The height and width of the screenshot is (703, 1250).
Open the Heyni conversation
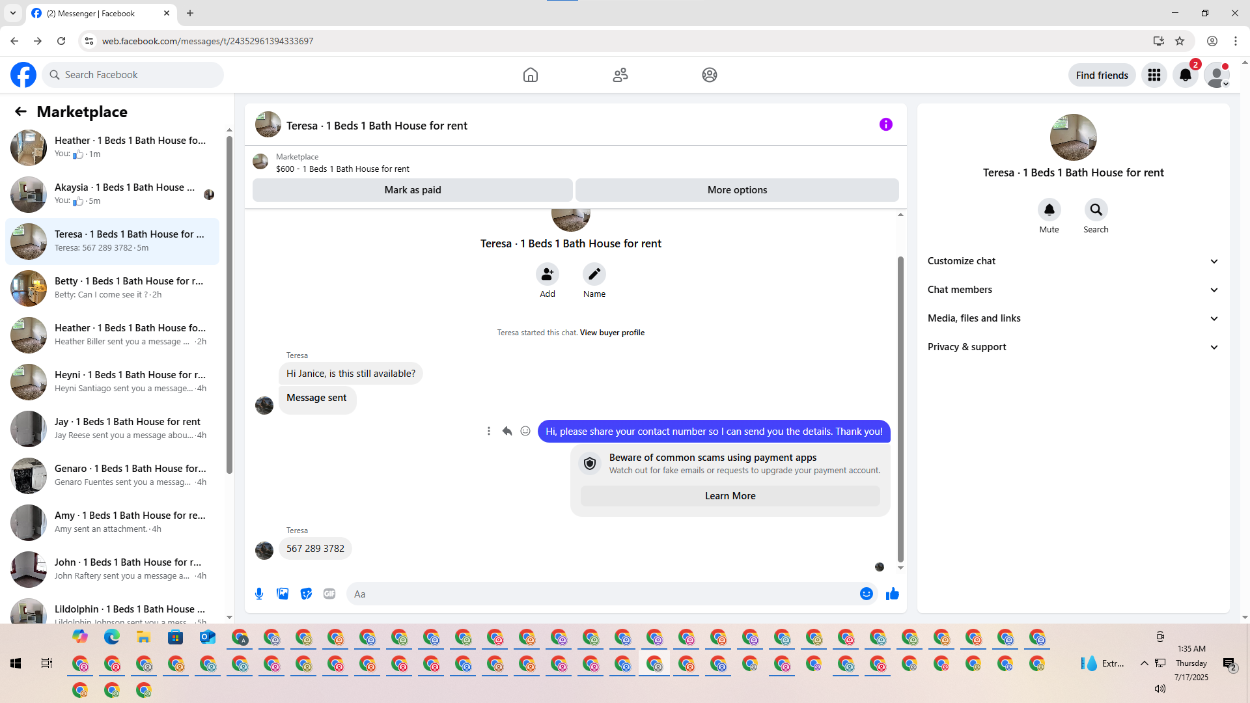(112, 382)
